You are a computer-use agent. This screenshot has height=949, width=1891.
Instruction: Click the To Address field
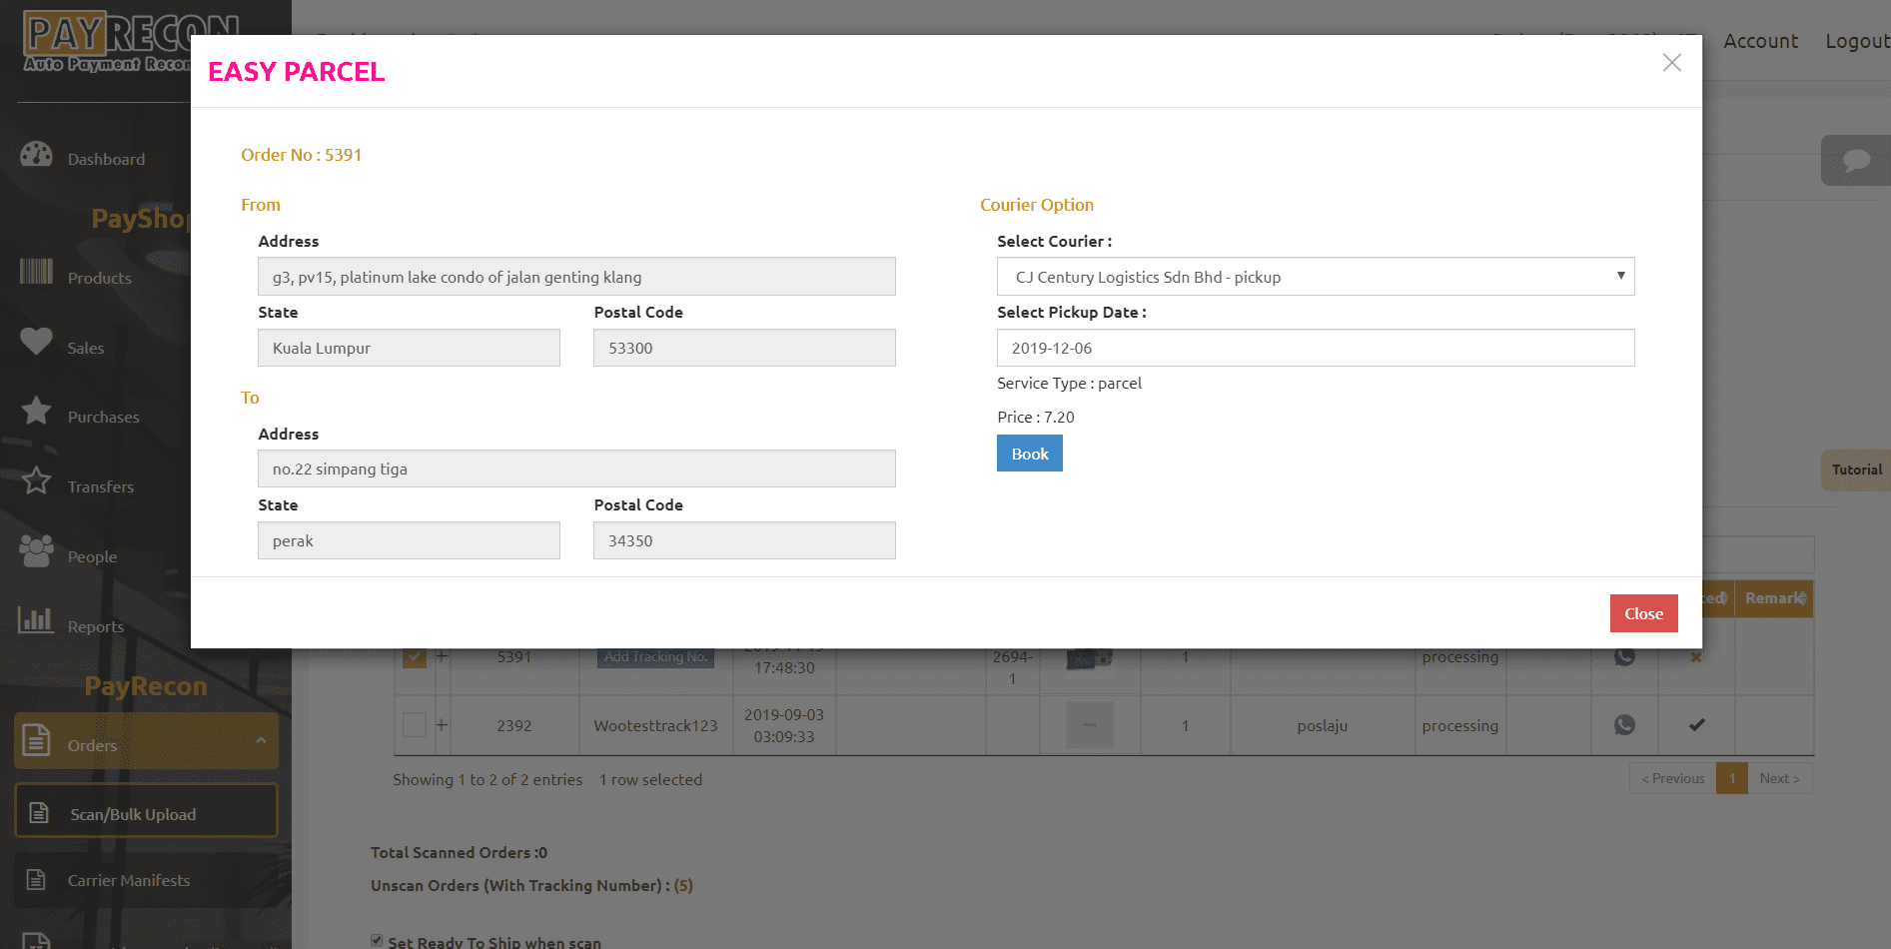point(576,469)
